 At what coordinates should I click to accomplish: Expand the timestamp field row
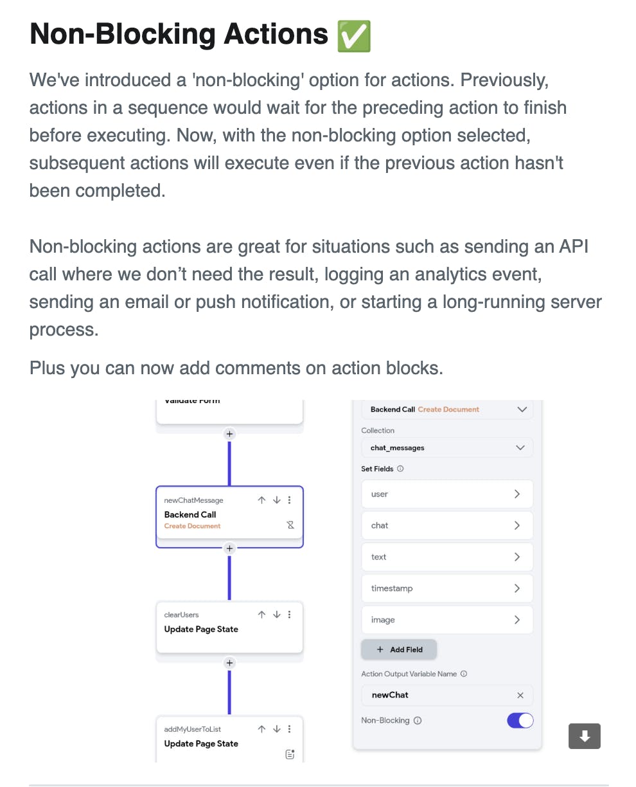[447, 588]
